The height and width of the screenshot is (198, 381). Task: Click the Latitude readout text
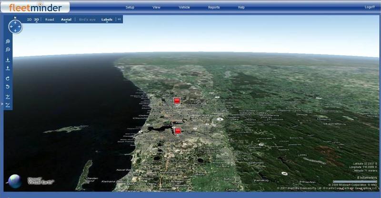365,164
